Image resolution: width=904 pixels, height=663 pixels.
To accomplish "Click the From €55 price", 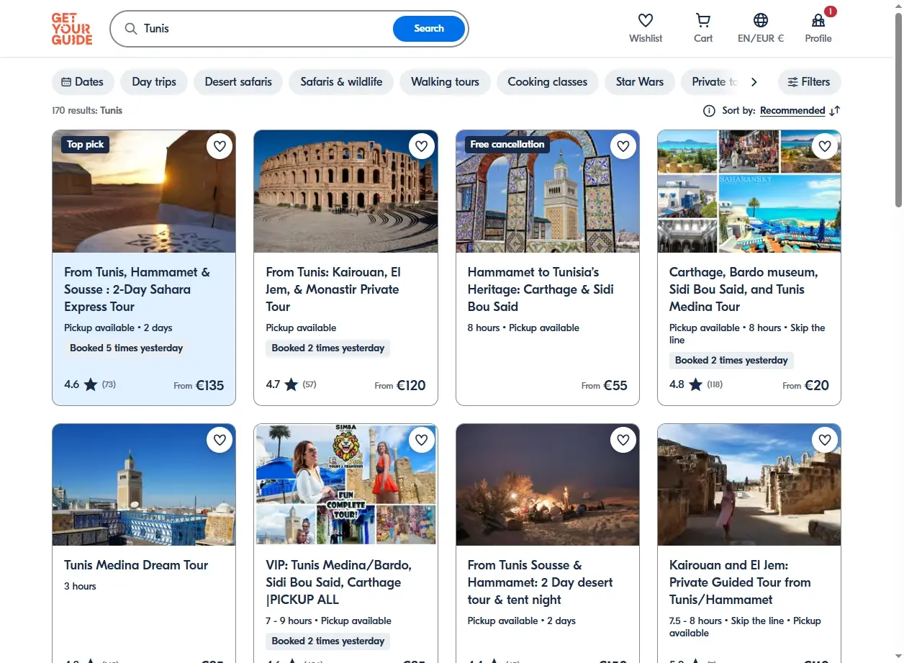I will (605, 385).
